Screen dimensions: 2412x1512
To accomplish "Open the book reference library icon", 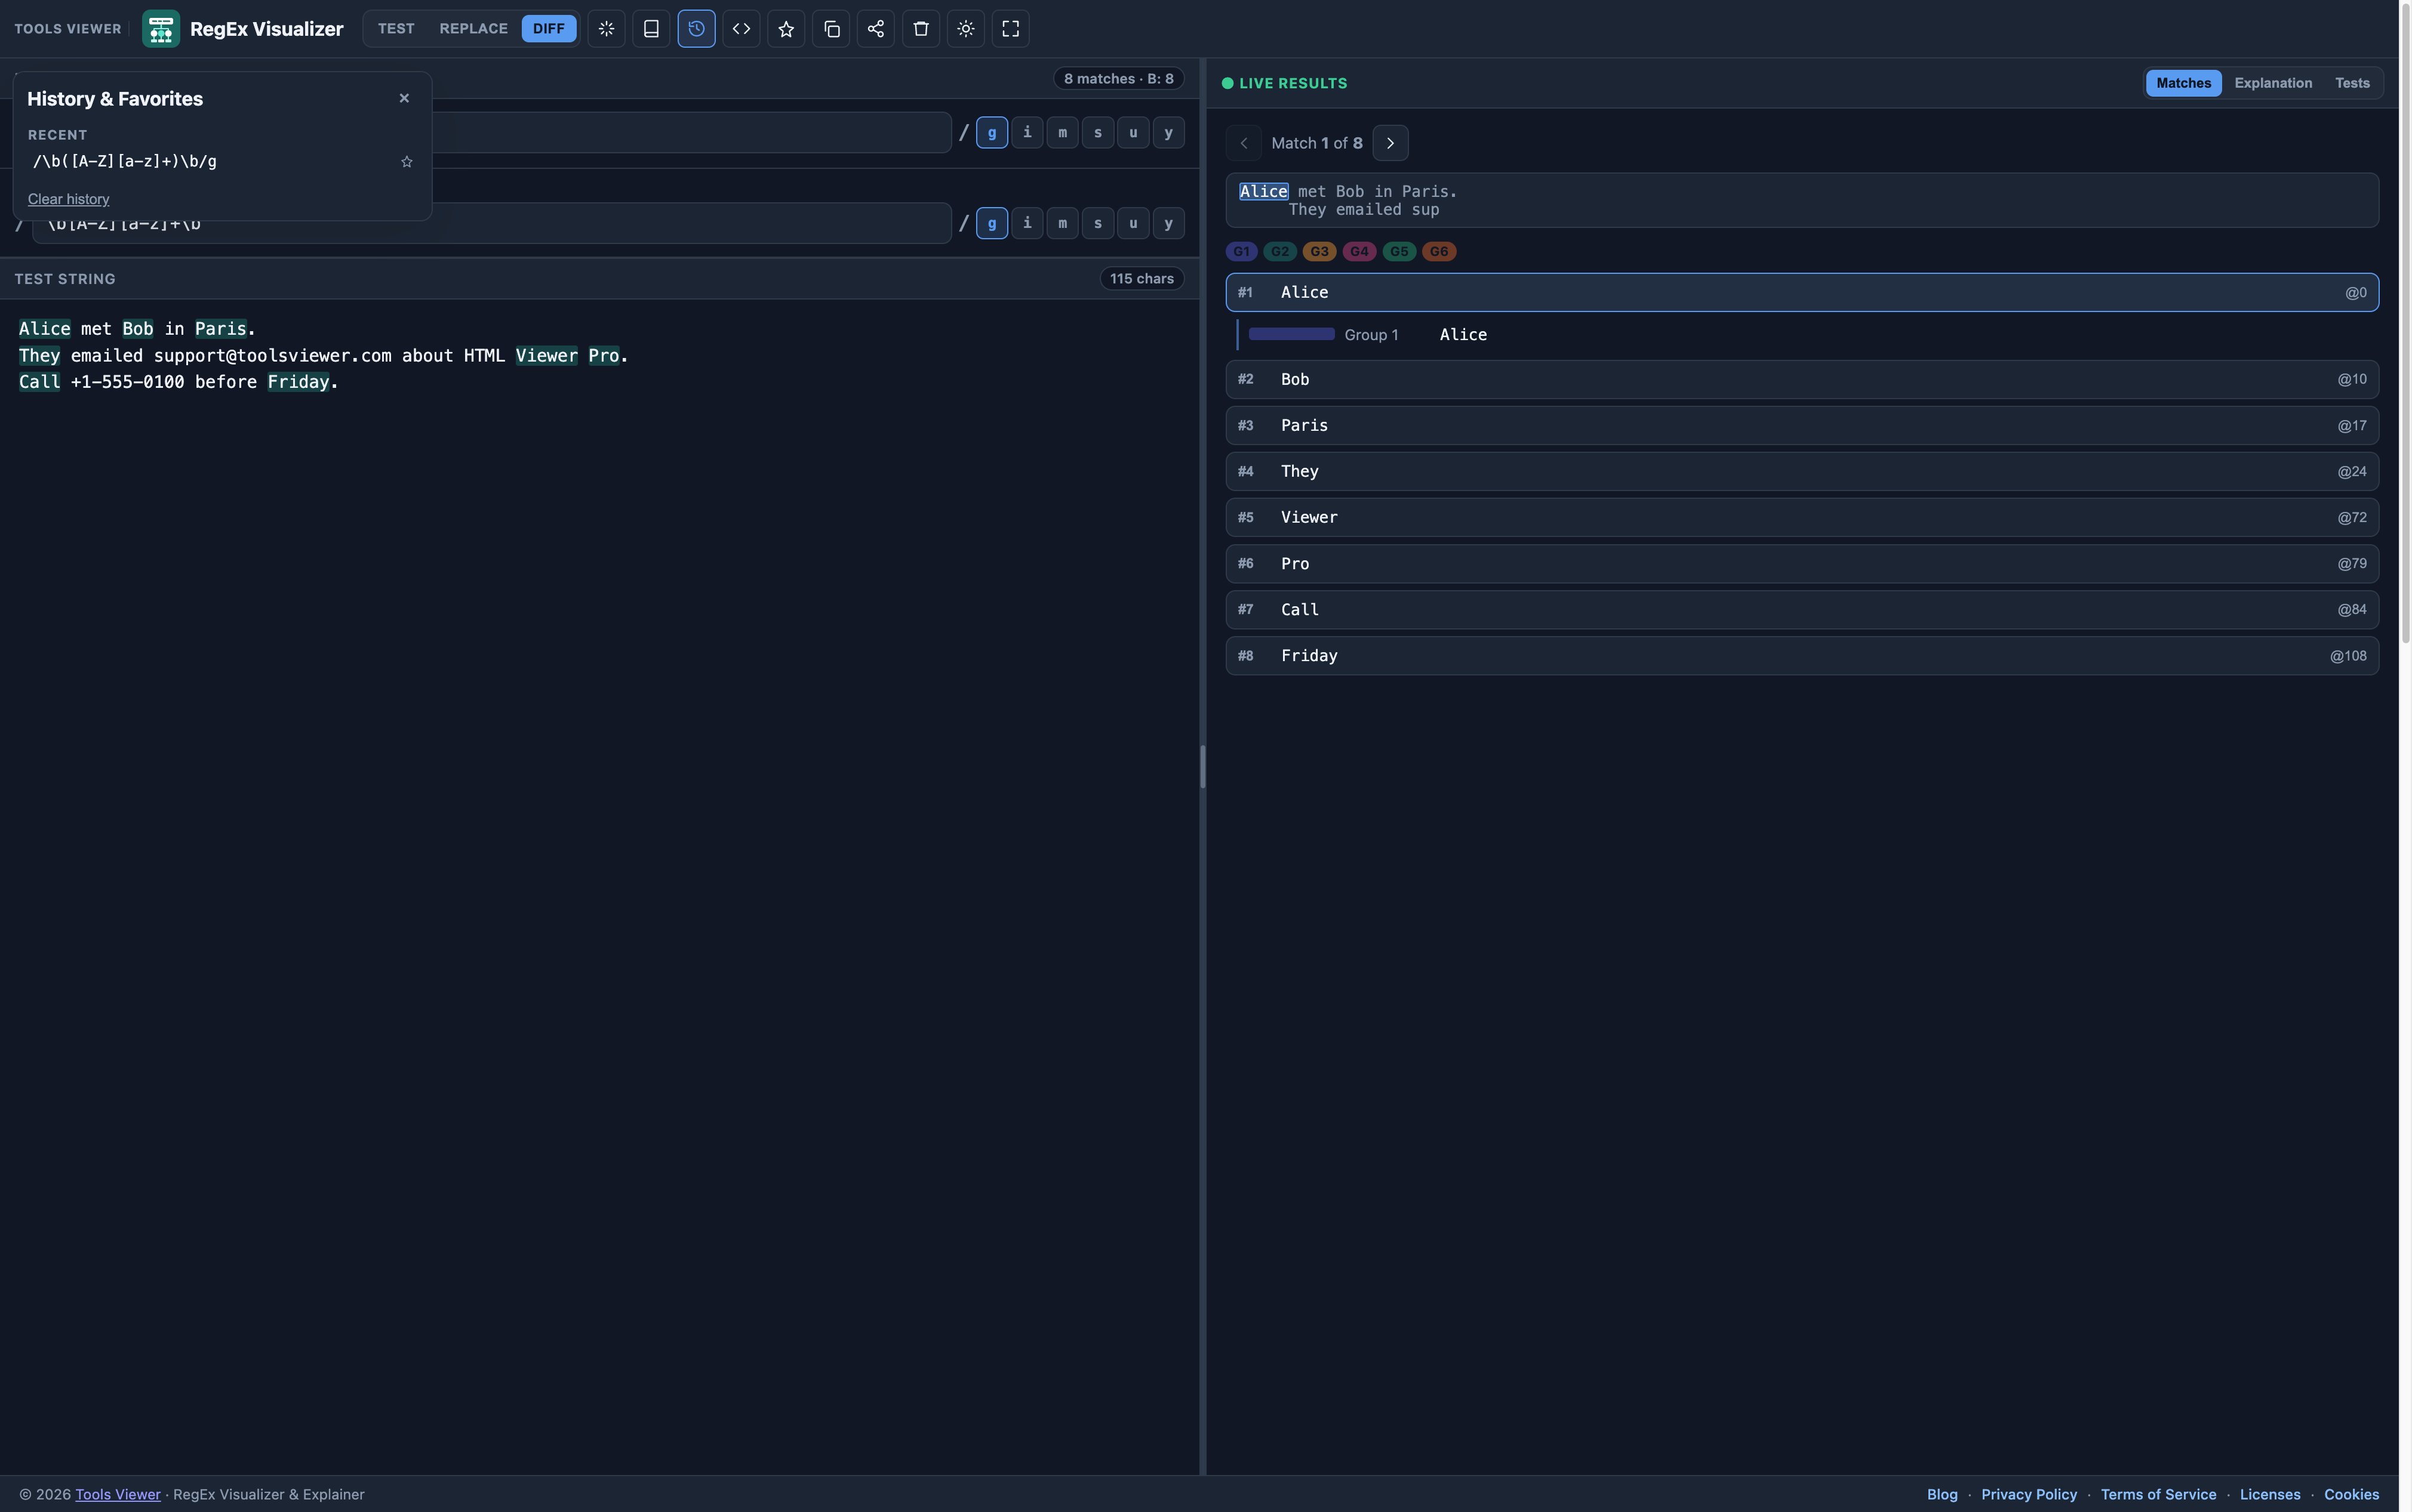I will pos(651,28).
